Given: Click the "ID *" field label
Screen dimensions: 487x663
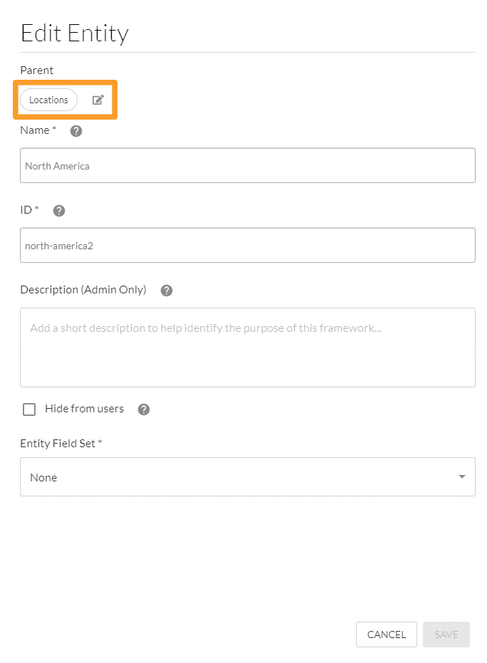Looking at the screenshot, I should point(30,210).
